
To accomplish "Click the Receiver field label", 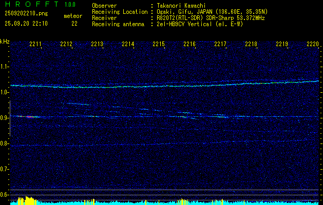I will click(x=104, y=18).
